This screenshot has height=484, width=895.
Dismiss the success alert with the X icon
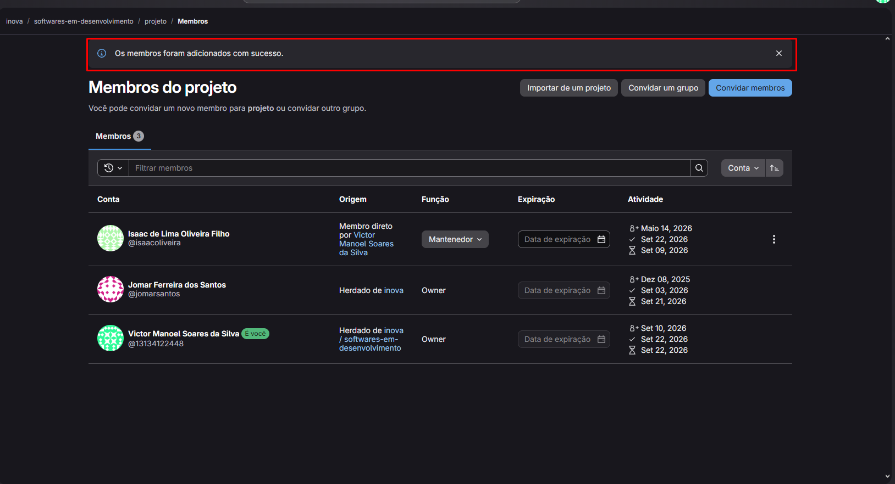778,53
